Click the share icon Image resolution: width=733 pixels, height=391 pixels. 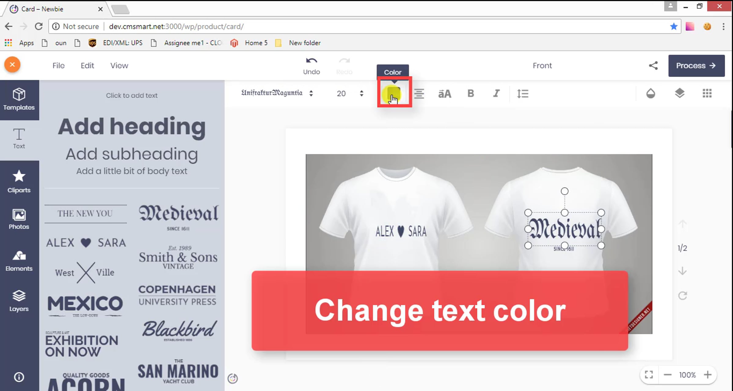(x=653, y=66)
